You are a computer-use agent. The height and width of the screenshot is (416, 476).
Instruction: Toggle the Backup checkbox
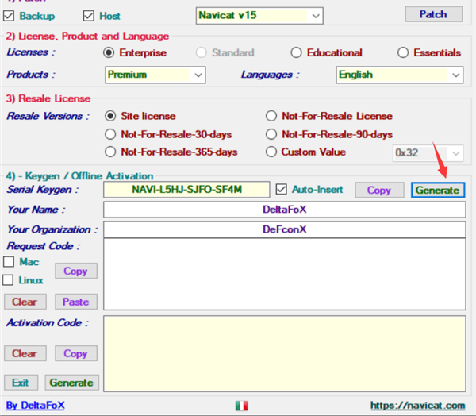9,16
